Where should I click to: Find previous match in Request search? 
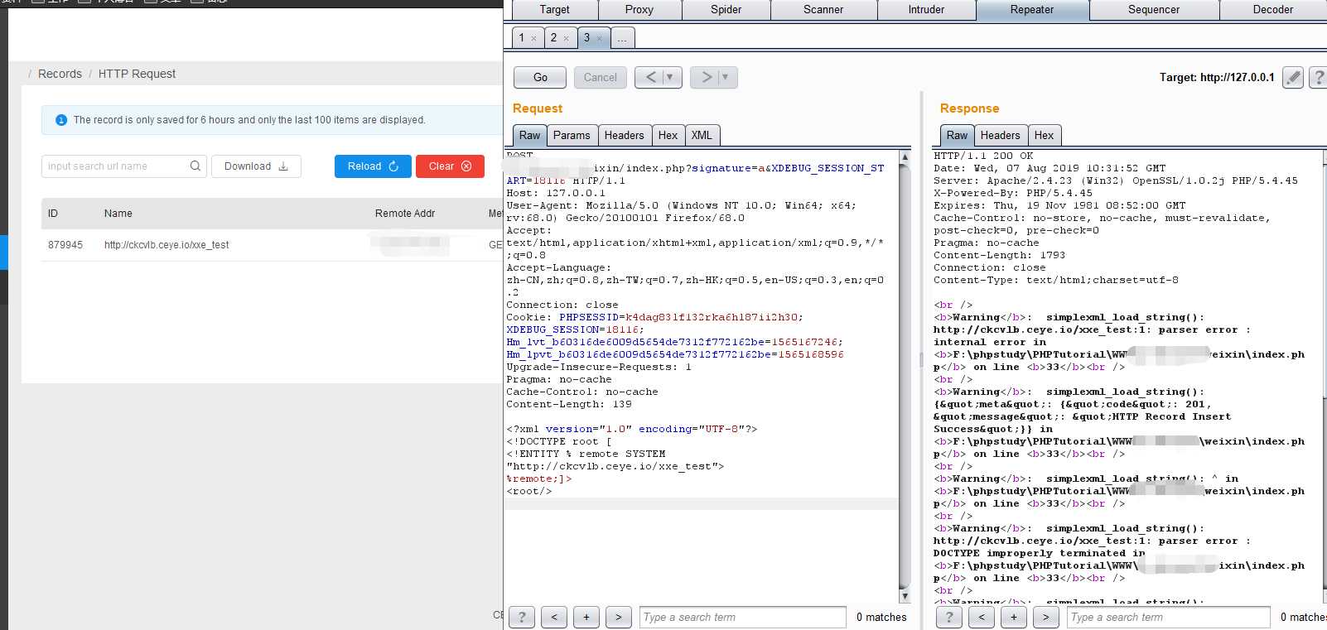pos(554,617)
